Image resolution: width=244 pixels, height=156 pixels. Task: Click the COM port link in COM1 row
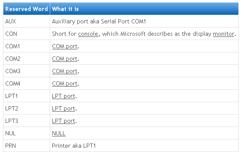64,46
